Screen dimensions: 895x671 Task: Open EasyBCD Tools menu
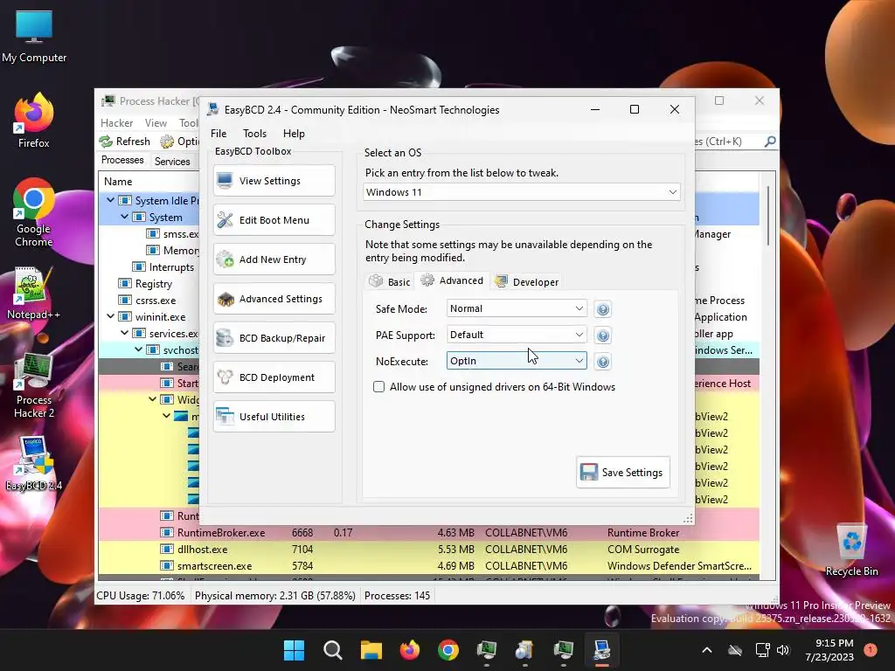coord(254,134)
